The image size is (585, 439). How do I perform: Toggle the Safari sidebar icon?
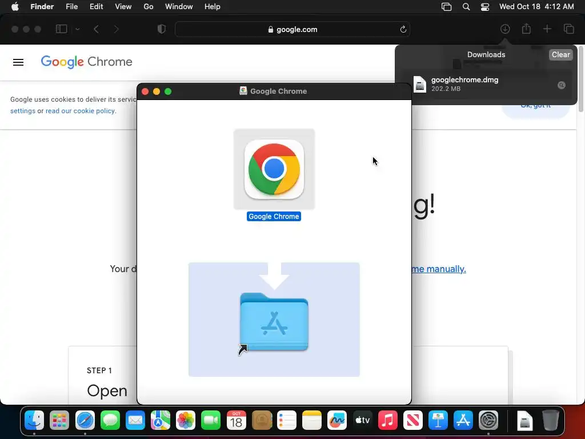tap(61, 29)
